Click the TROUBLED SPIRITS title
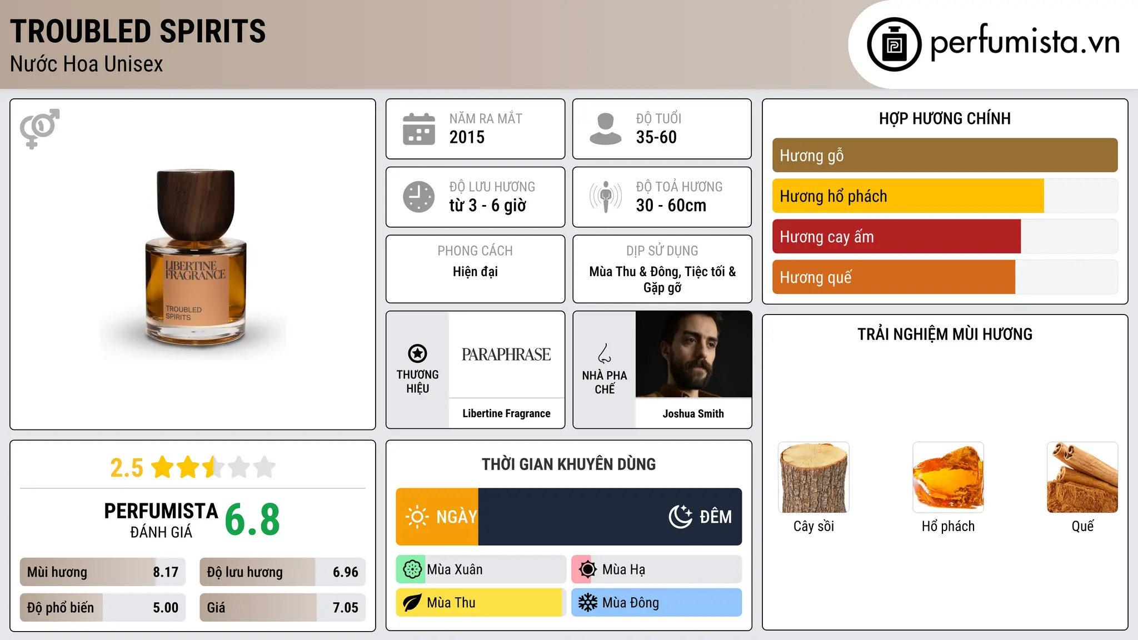Image resolution: width=1138 pixels, height=640 pixels. [x=138, y=31]
